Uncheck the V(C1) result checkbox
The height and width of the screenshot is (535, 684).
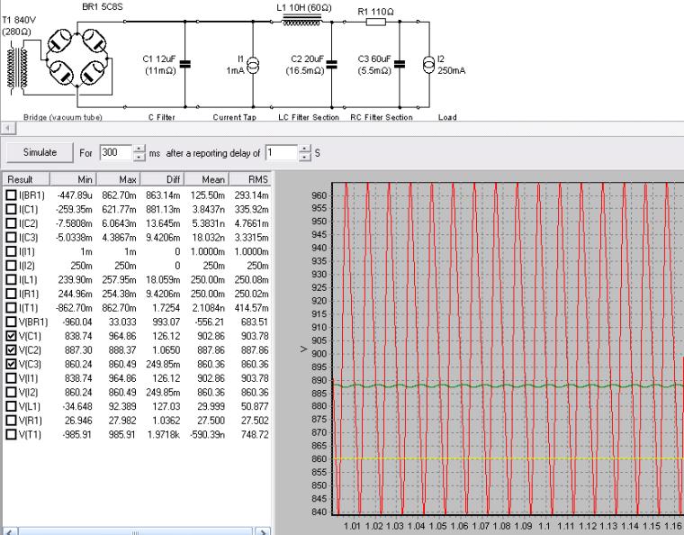click(11, 337)
